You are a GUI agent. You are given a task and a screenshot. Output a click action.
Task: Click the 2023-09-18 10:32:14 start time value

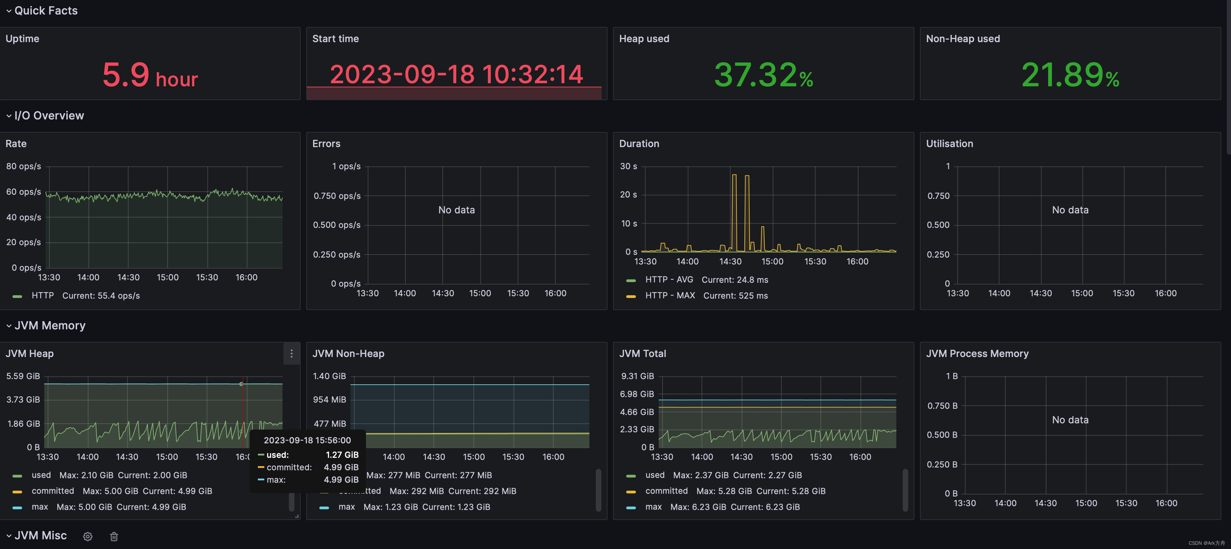[x=457, y=75]
